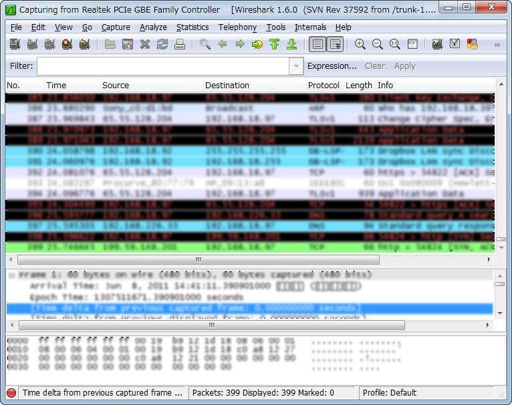Edit display filters toolbar icon

[455, 44]
